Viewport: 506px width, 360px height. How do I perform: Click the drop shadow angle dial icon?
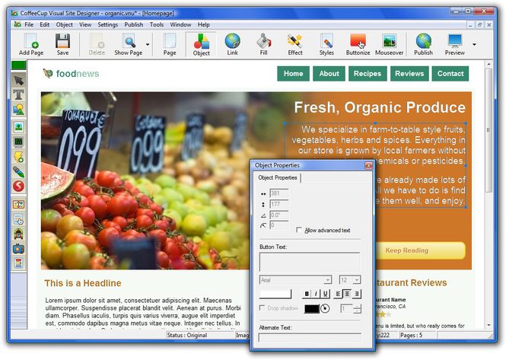(326, 309)
